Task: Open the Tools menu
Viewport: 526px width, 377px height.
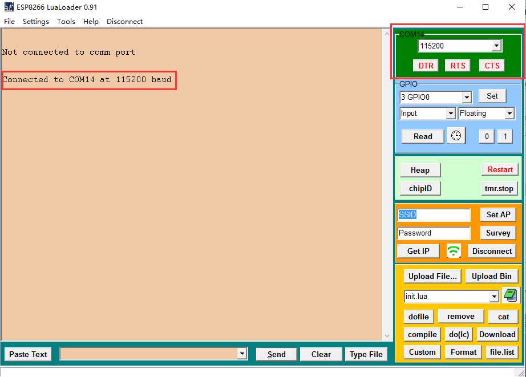Action: (x=66, y=22)
